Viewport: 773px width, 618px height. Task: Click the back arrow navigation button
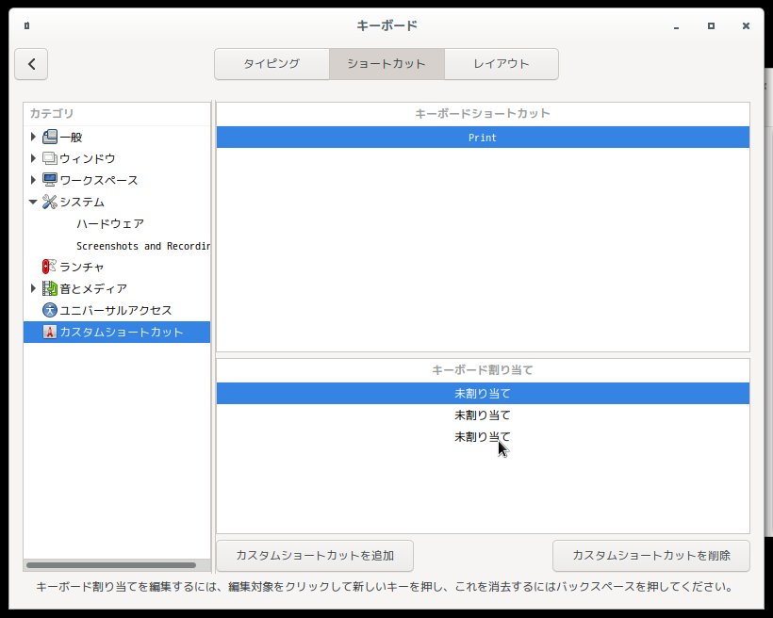pyautogui.click(x=31, y=64)
